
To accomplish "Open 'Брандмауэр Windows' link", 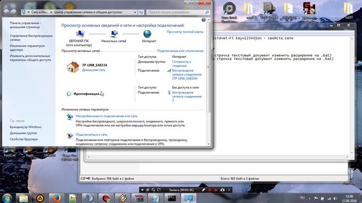I will (25, 127).
